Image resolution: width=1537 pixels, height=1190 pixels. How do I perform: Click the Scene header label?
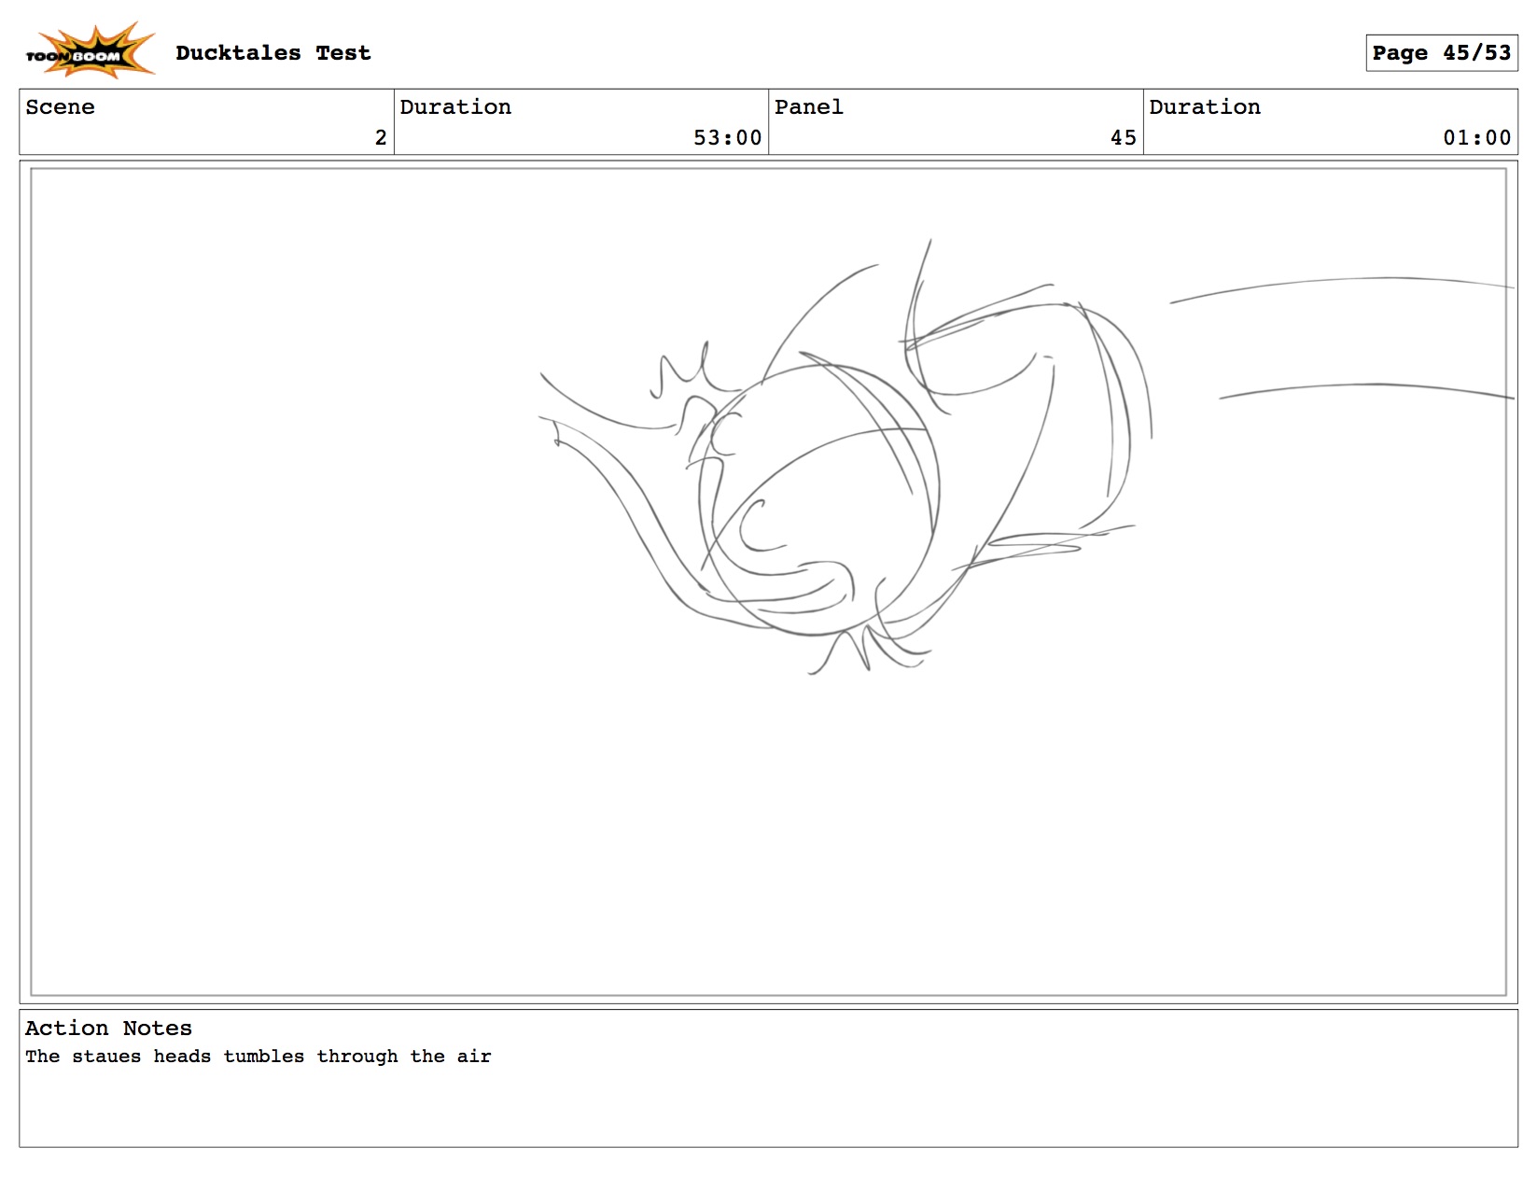pyautogui.click(x=60, y=107)
